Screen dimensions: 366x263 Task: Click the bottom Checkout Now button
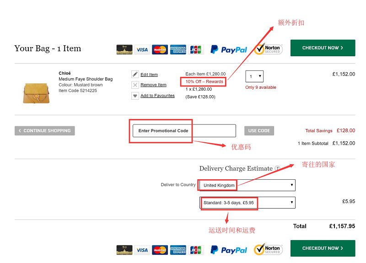point(323,248)
